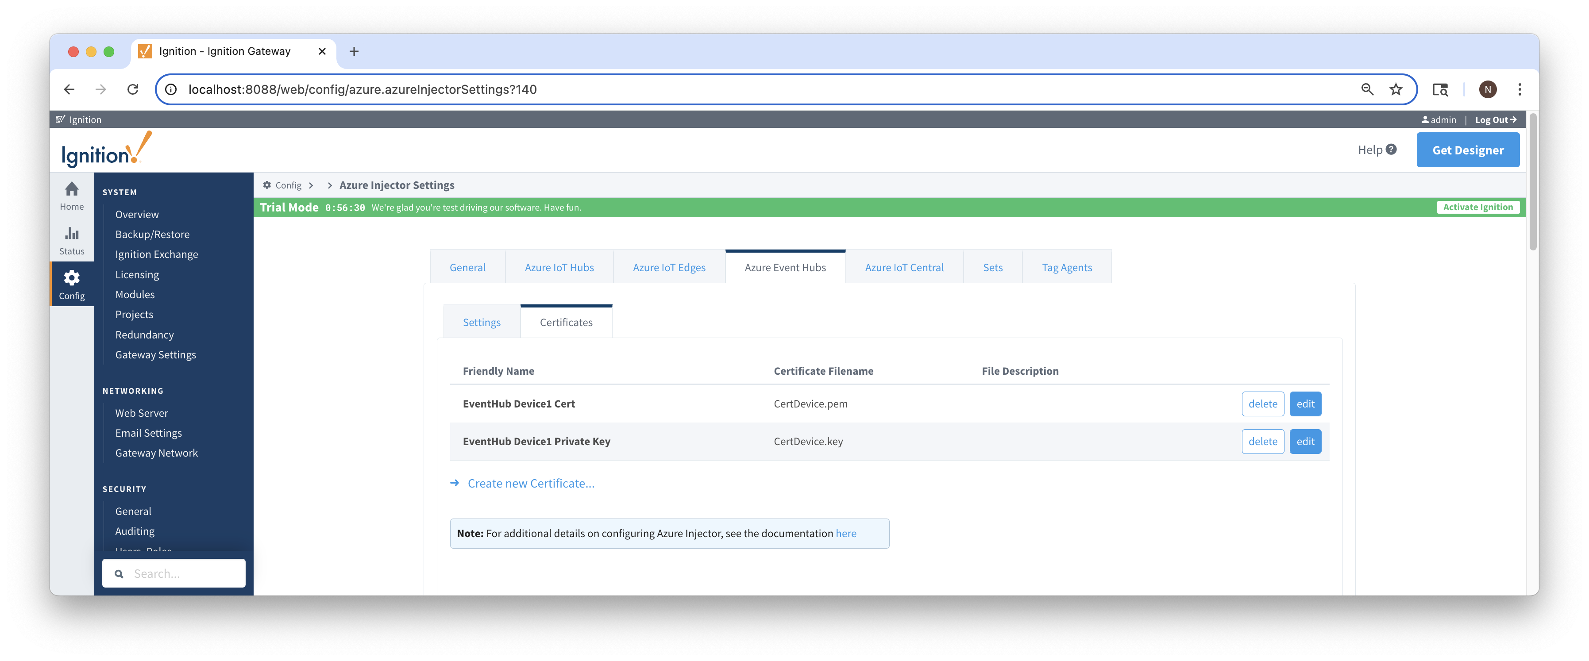Click the sidebar Search field
Screen dimensions: 1589x661
point(174,573)
